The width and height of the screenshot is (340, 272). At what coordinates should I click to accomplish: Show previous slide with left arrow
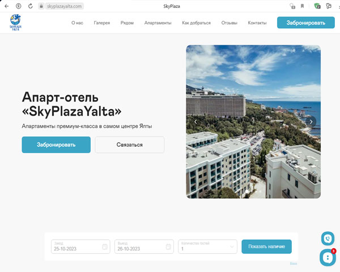[195, 122]
